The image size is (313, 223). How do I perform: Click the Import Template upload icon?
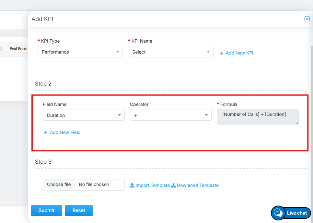click(x=132, y=185)
